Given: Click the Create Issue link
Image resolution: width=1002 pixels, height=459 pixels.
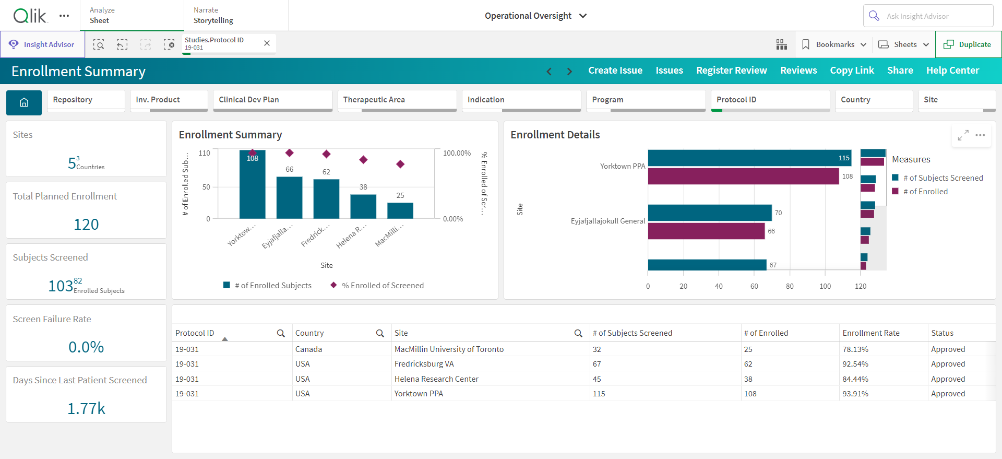Looking at the screenshot, I should [615, 70].
